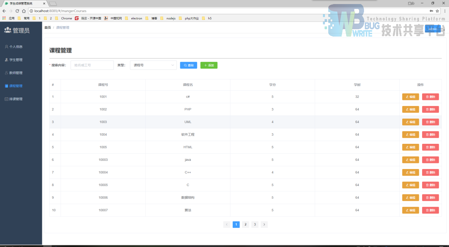
Task: Edit course 10003 java row
Action: [411, 160]
